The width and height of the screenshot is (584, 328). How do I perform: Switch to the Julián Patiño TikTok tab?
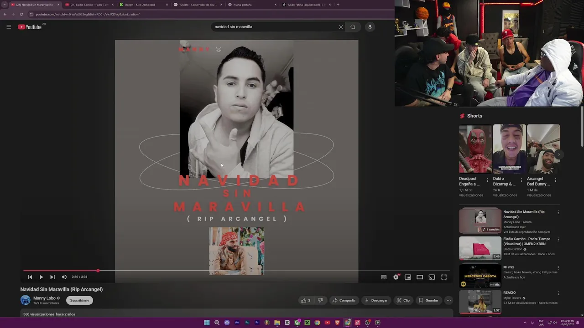(x=307, y=5)
